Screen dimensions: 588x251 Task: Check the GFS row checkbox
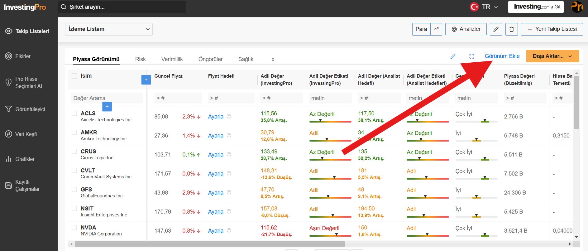(x=74, y=189)
